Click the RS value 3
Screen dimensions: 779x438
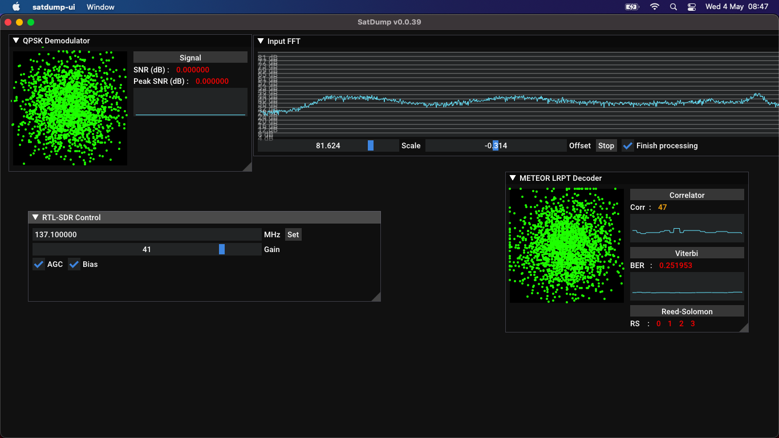click(693, 323)
